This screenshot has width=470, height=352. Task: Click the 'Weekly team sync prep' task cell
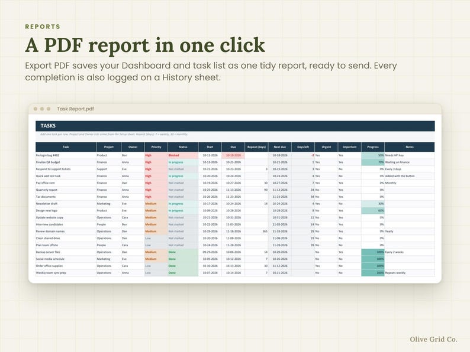[x=66, y=273]
